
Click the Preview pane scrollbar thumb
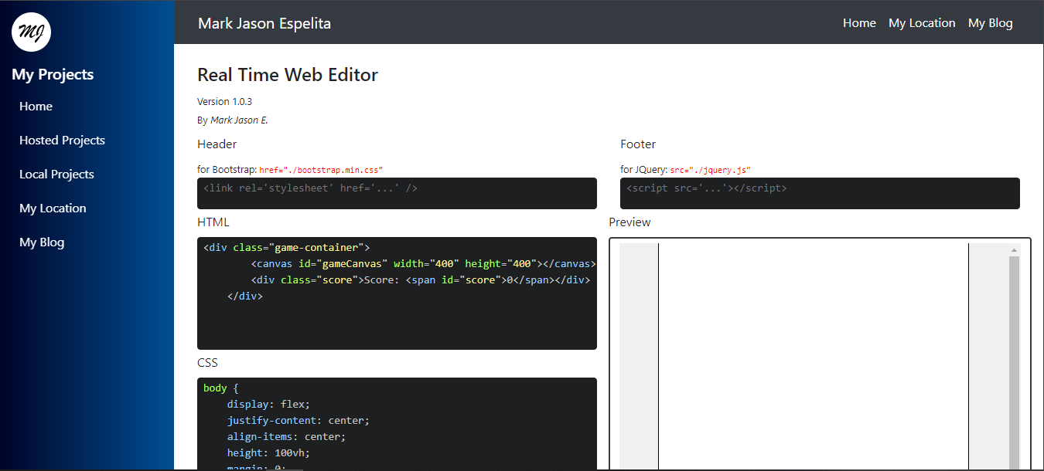[1014, 363]
